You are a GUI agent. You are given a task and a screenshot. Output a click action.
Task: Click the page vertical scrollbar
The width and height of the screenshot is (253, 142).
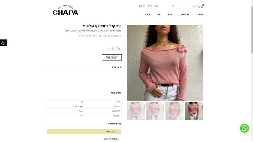coord(252,71)
